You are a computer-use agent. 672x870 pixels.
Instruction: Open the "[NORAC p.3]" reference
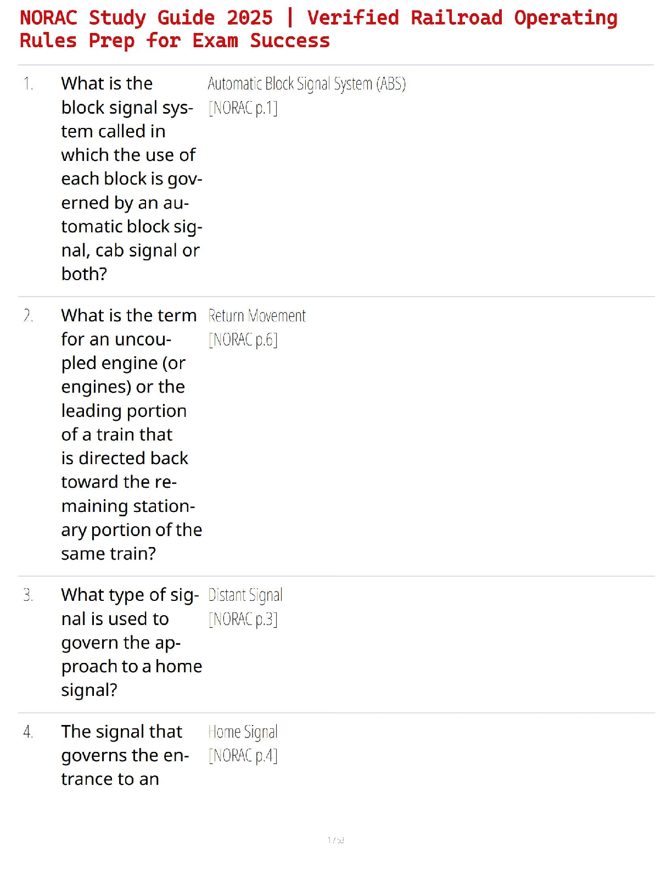(243, 620)
